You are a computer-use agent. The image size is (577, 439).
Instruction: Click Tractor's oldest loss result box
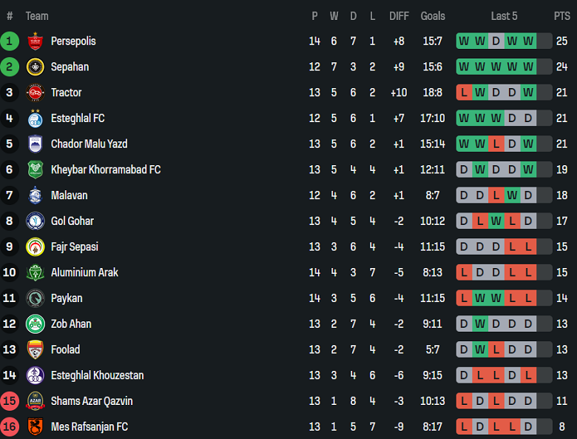[x=464, y=93]
